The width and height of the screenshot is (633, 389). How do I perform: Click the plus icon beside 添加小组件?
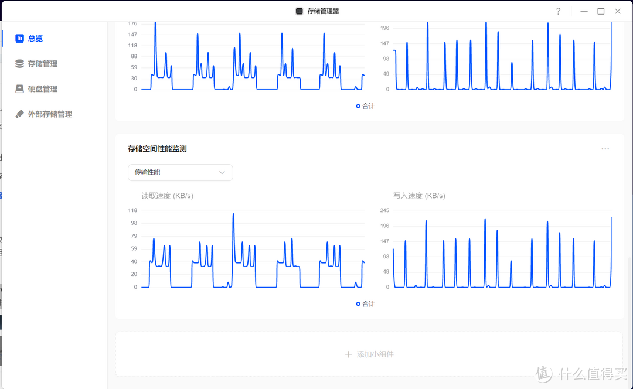(348, 354)
